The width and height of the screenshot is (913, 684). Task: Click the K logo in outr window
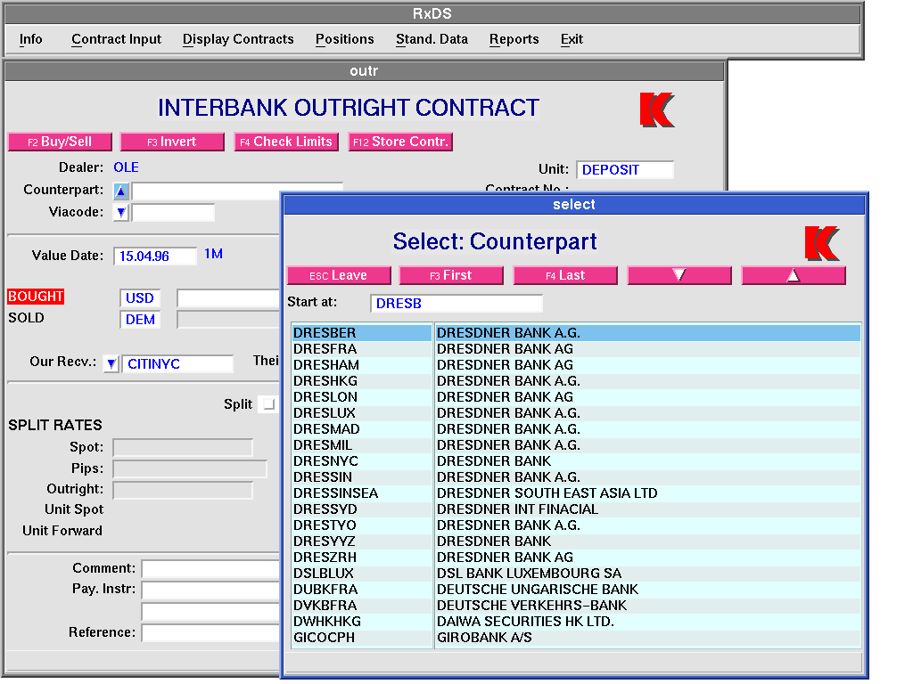pos(657,110)
